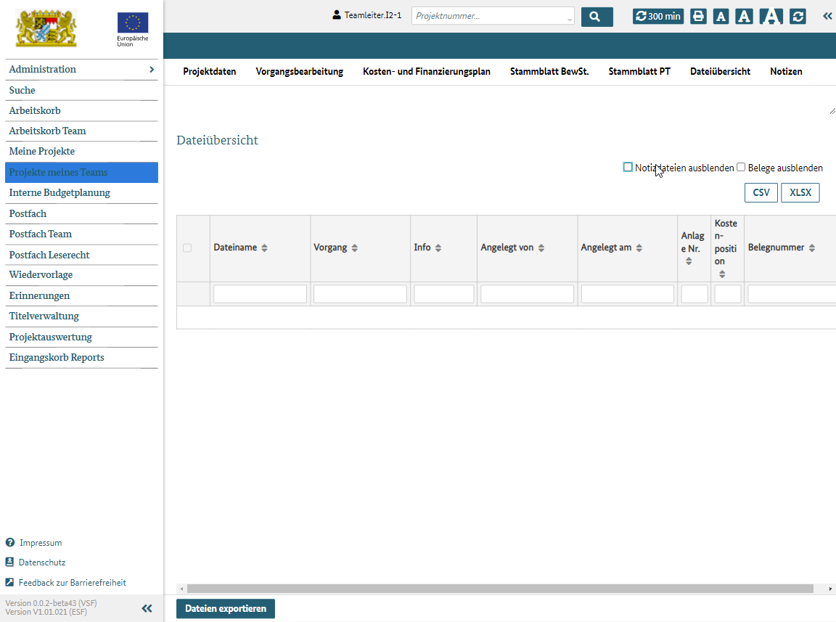Click the refresh icon after font sizes
This screenshot has width=836, height=622.
tap(798, 17)
